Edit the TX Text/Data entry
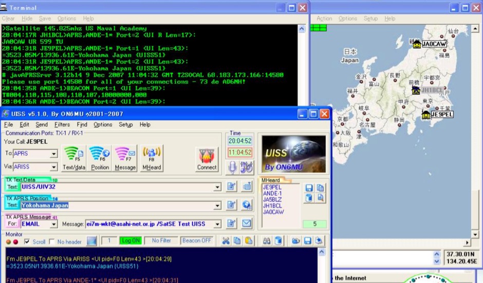Image resolution: width=483 pixels, height=283 pixels. pos(231,186)
